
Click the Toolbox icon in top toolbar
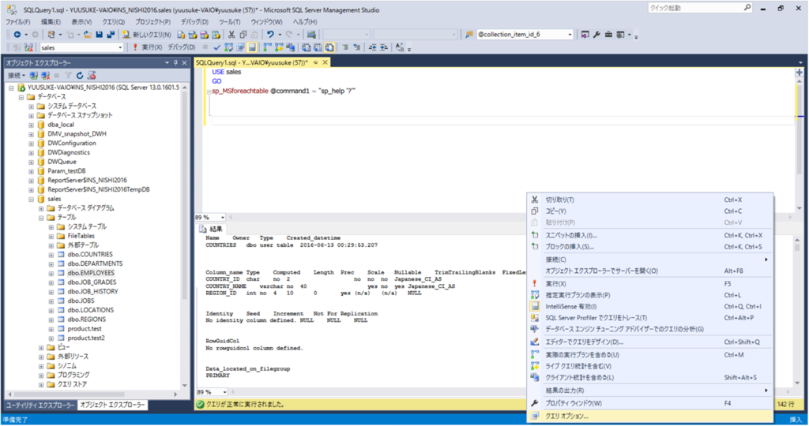pos(609,35)
